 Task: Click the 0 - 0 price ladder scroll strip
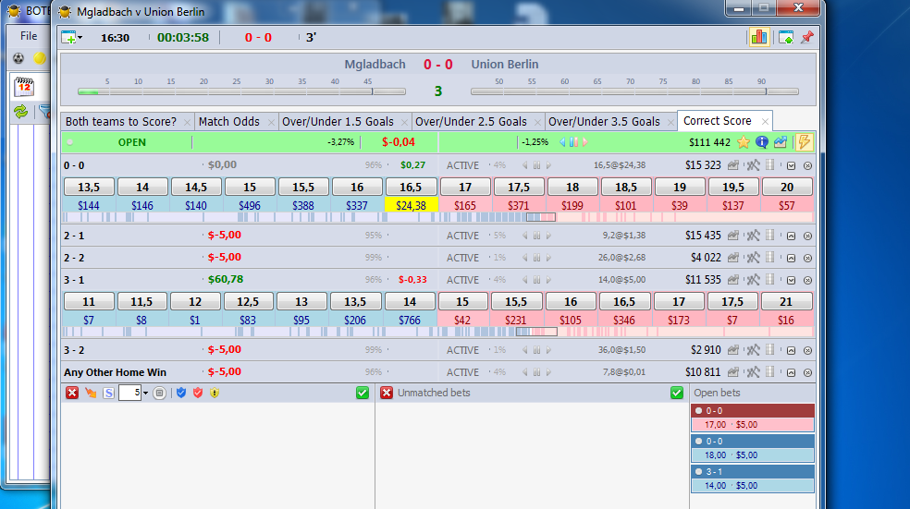438,217
